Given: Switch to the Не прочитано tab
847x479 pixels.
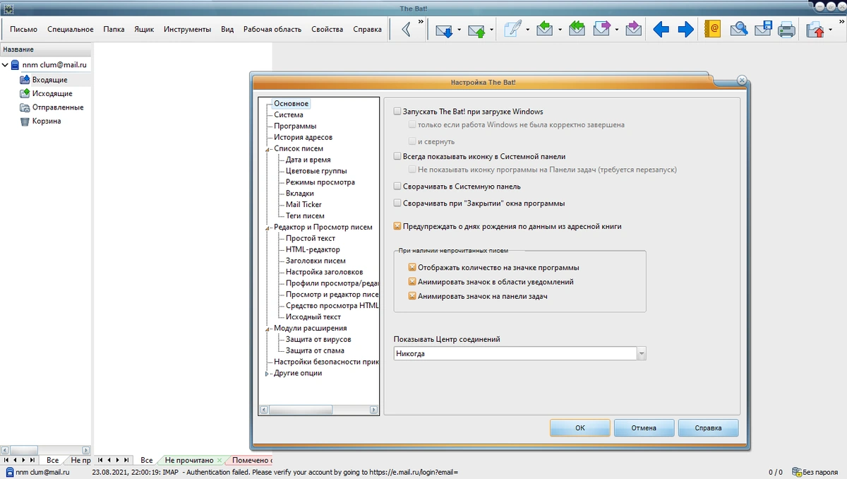Looking at the screenshot, I should tap(189, 460).
